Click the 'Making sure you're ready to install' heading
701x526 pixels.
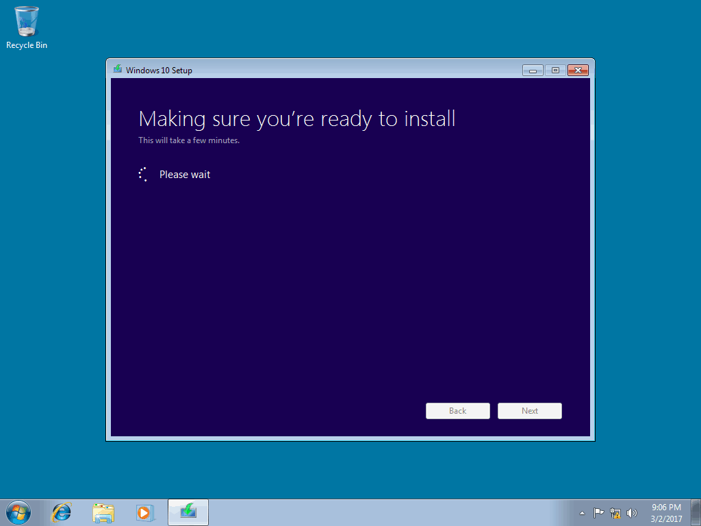(x=297, y=120)
